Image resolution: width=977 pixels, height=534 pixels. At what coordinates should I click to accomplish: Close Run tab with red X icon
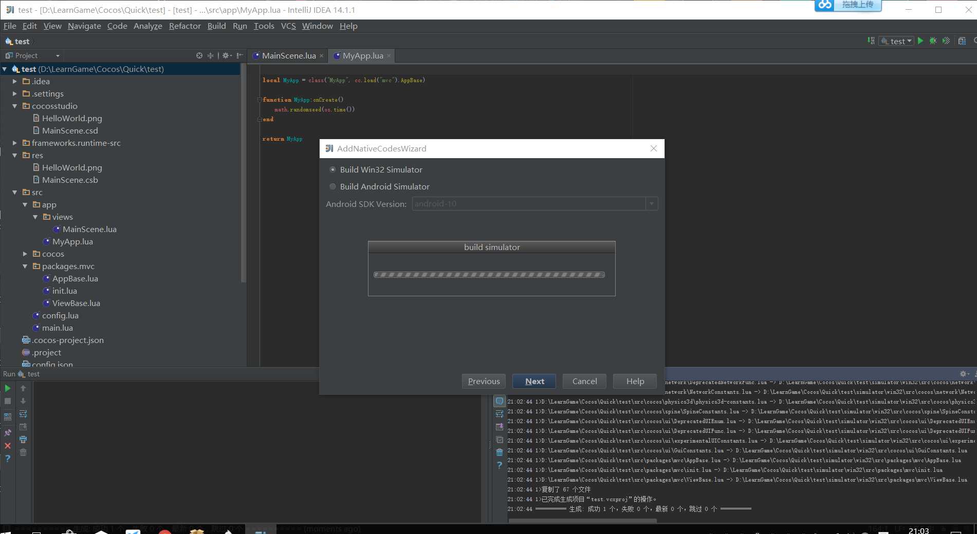8,446
